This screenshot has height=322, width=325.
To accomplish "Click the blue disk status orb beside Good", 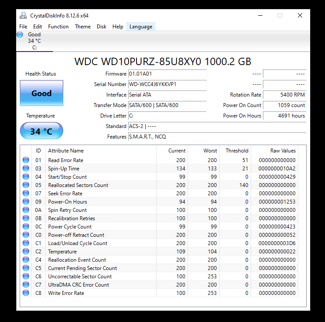I will pos(20,35).
